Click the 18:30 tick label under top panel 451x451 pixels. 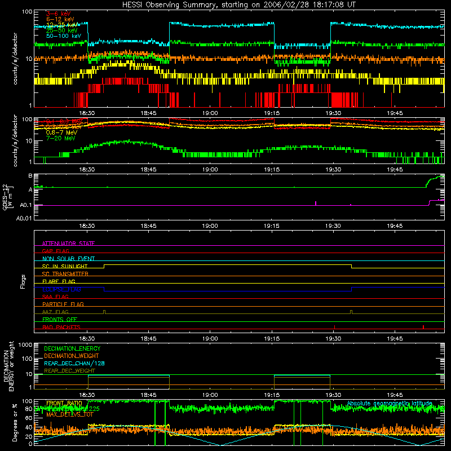[x=87, y=113]
